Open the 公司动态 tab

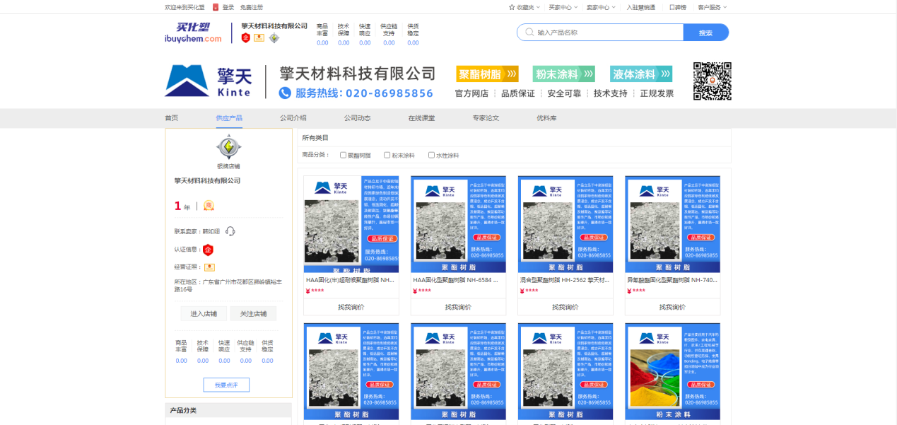coord(357,118)
